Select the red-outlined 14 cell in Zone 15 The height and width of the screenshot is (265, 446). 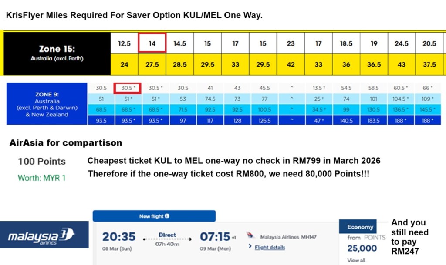tap(152, 43)
